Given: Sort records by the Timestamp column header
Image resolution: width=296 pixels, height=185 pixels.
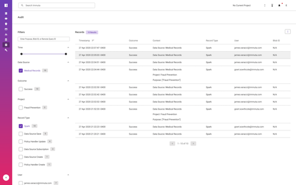Looking at the screenshot, I should 85,41.
